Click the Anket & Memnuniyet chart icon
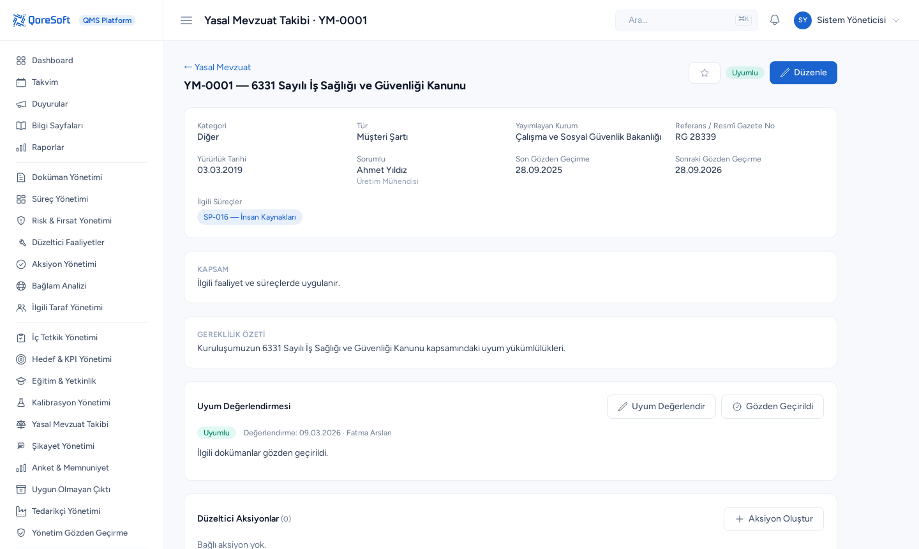The height and width of the screenshot is (549, 919). coord(21,468)
